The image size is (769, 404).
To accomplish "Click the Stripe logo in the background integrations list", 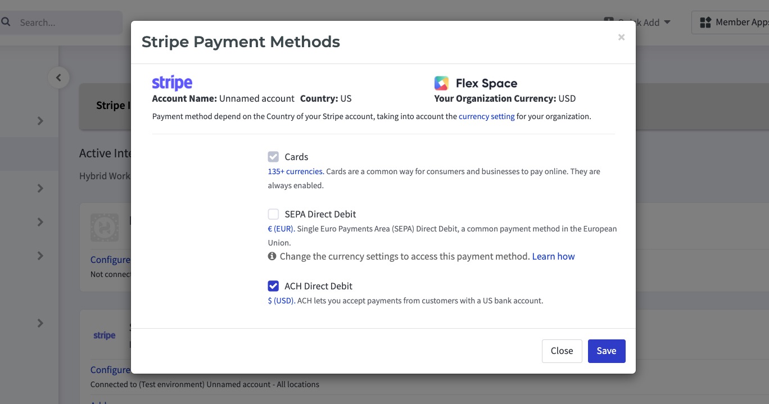I will pos(105,335).
